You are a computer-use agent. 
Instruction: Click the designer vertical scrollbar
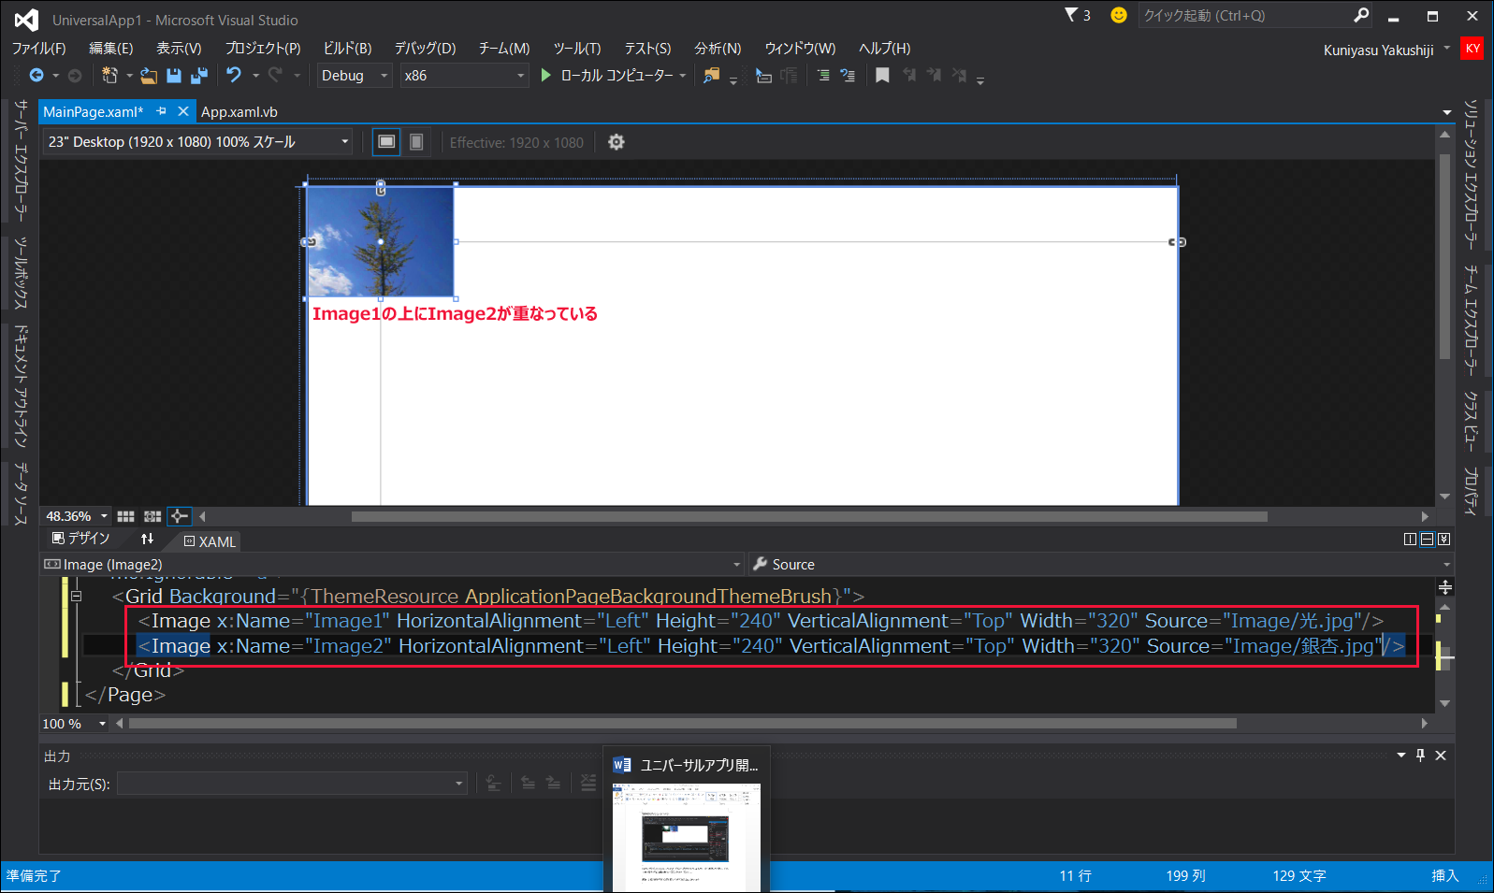[1444, 257]
